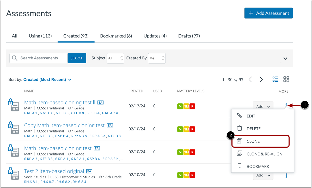Open standard RH.6-8.2 link

coord(63,182)
